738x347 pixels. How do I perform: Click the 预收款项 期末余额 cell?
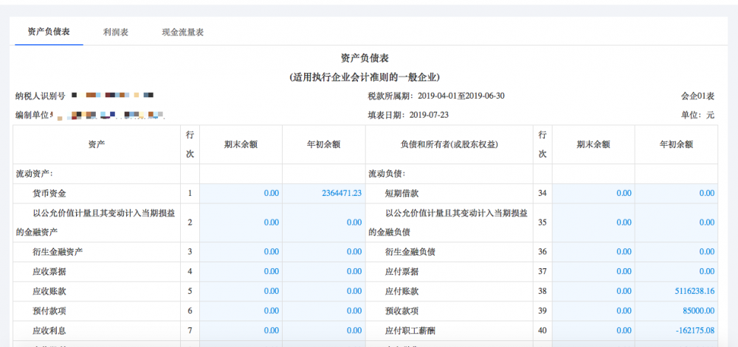click(593, 310)
